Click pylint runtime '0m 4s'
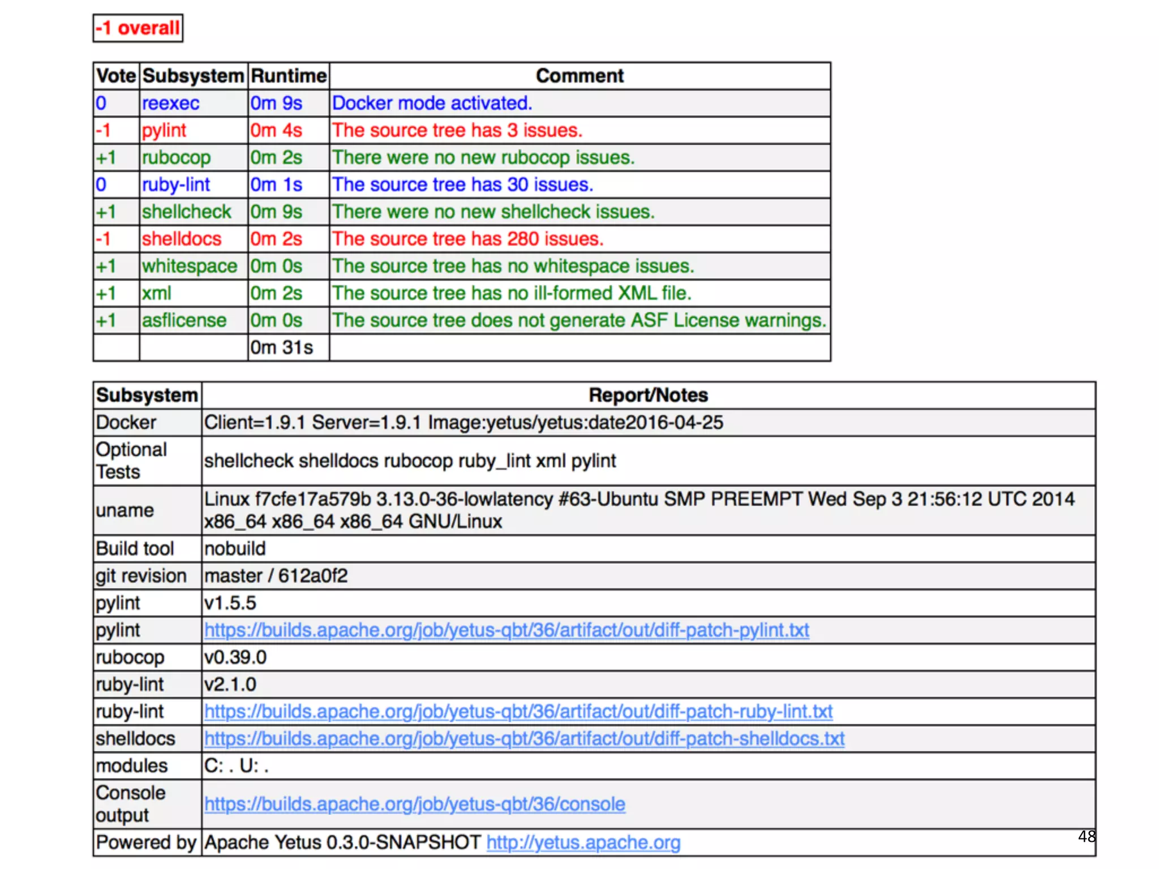1159x869 pixels. [277, 131]
